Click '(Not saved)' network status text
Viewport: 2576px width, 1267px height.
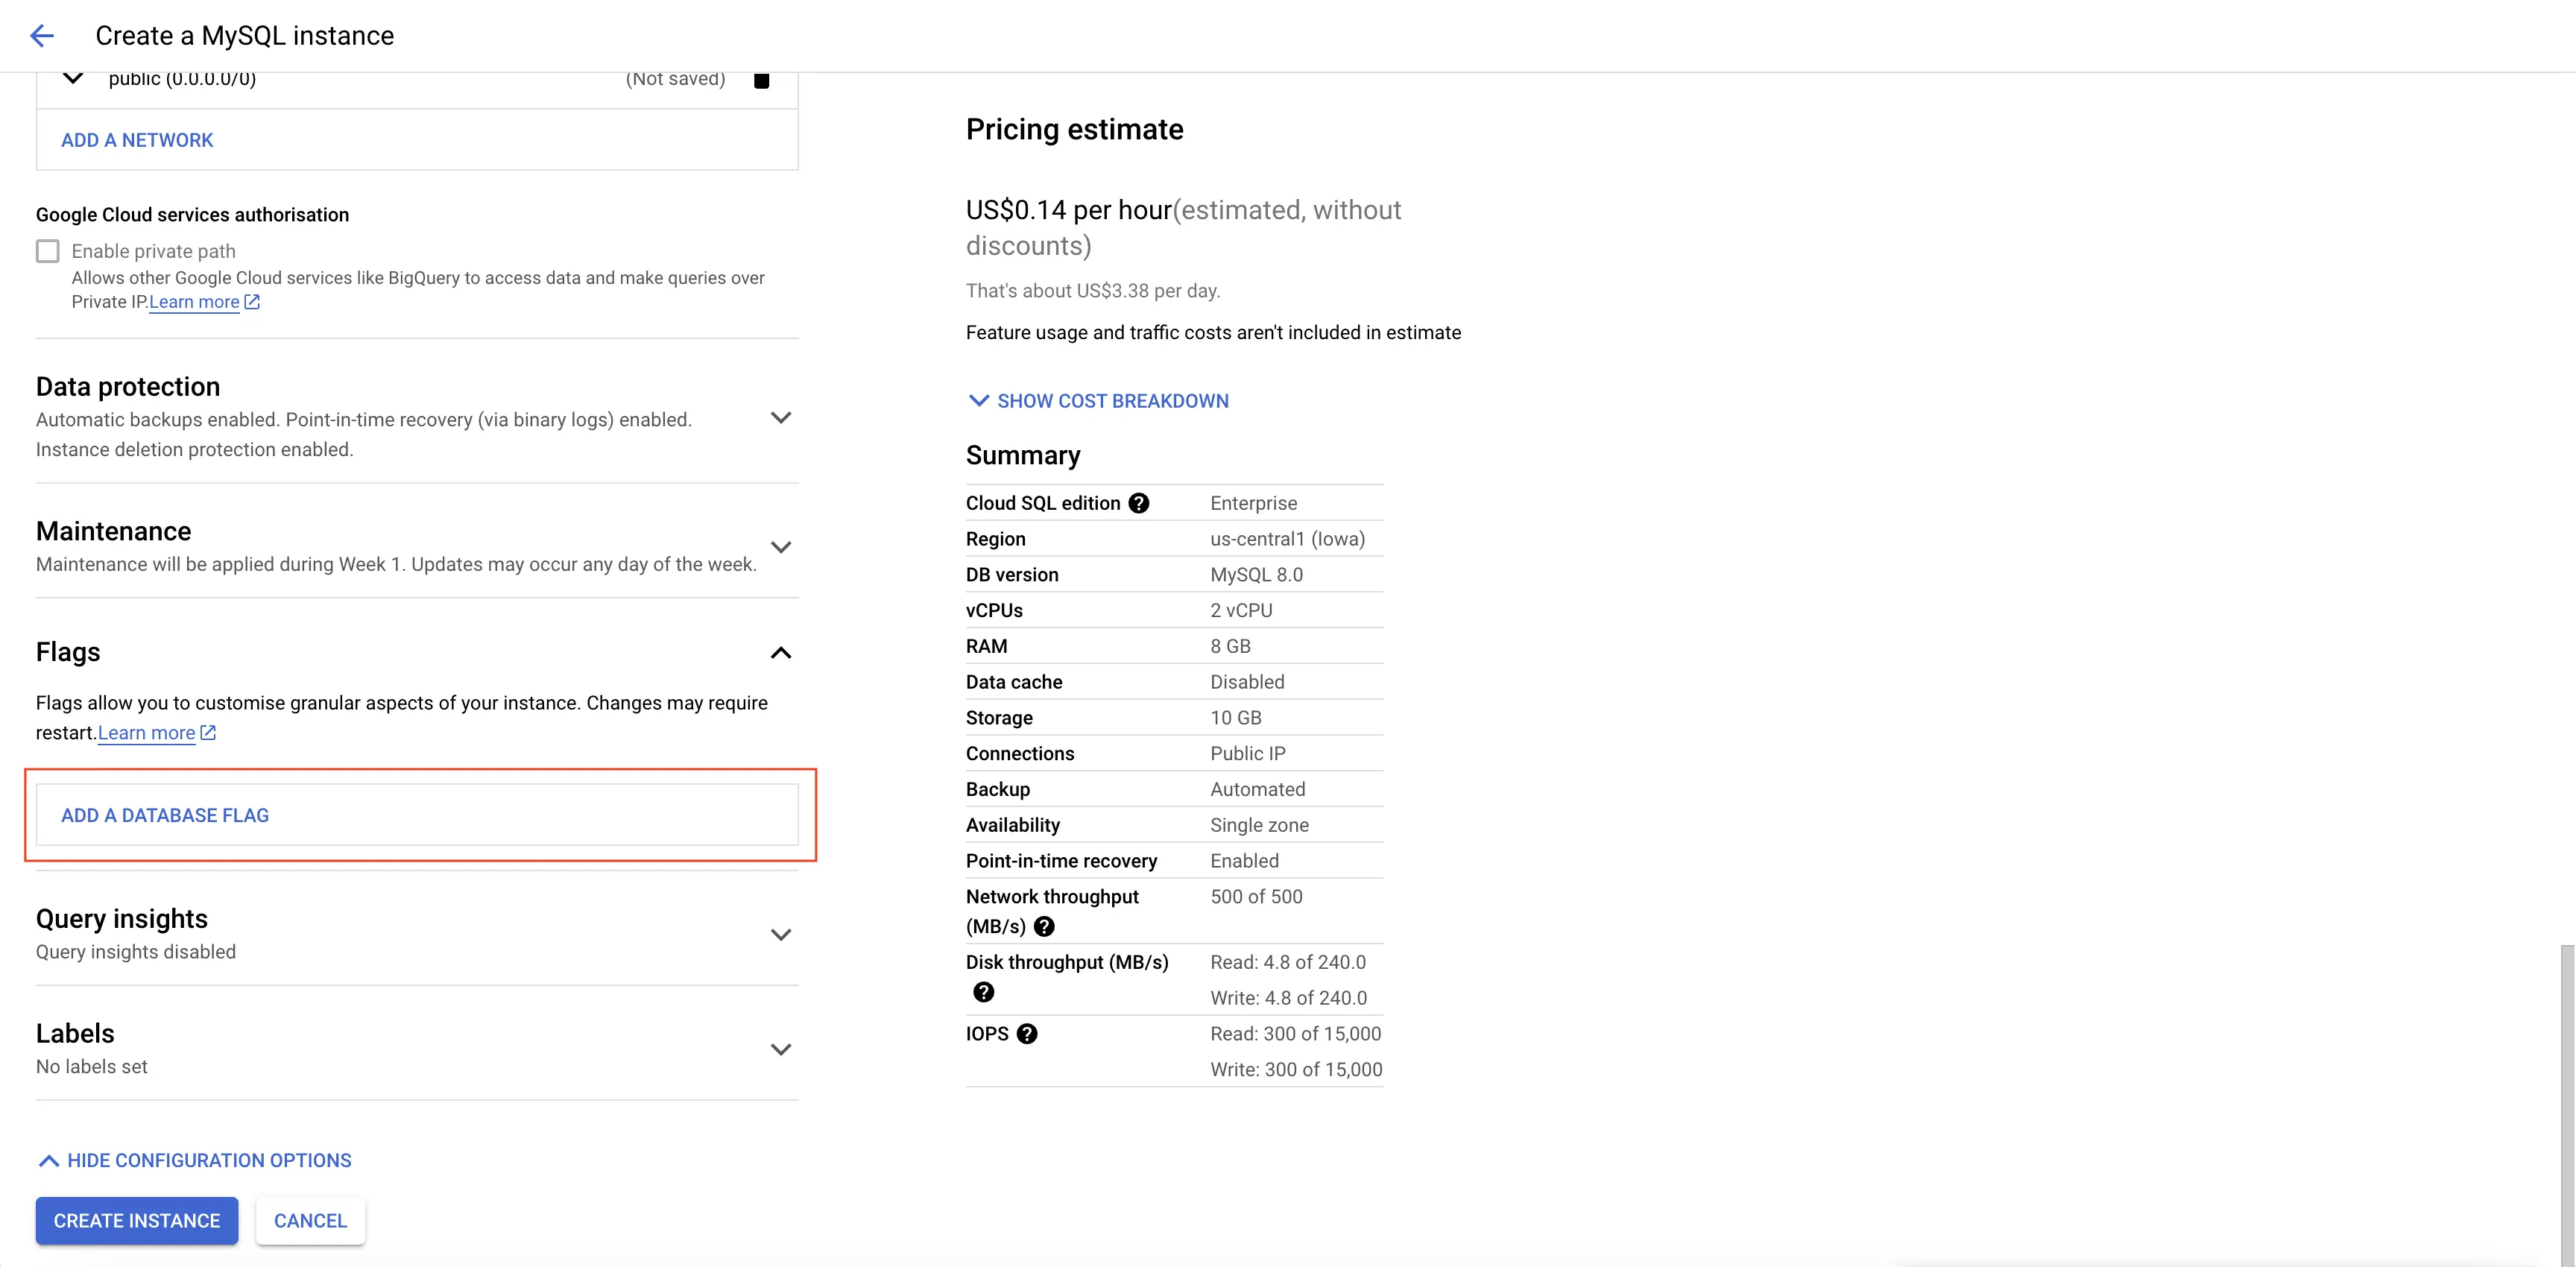[675, 79]
